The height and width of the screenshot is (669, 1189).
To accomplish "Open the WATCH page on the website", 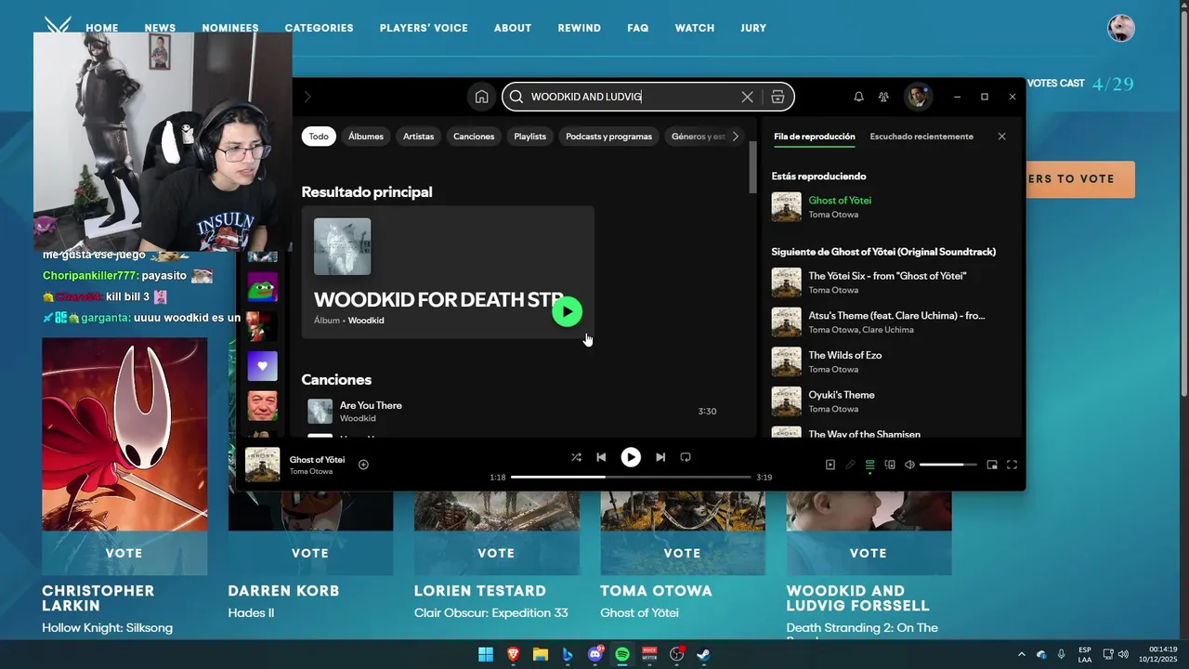I will tap(695, 28).
